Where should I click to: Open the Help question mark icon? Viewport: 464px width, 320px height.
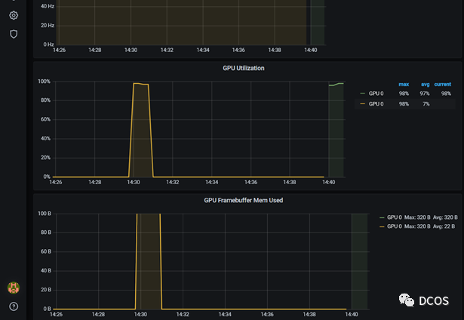click(x=14, y=306)
